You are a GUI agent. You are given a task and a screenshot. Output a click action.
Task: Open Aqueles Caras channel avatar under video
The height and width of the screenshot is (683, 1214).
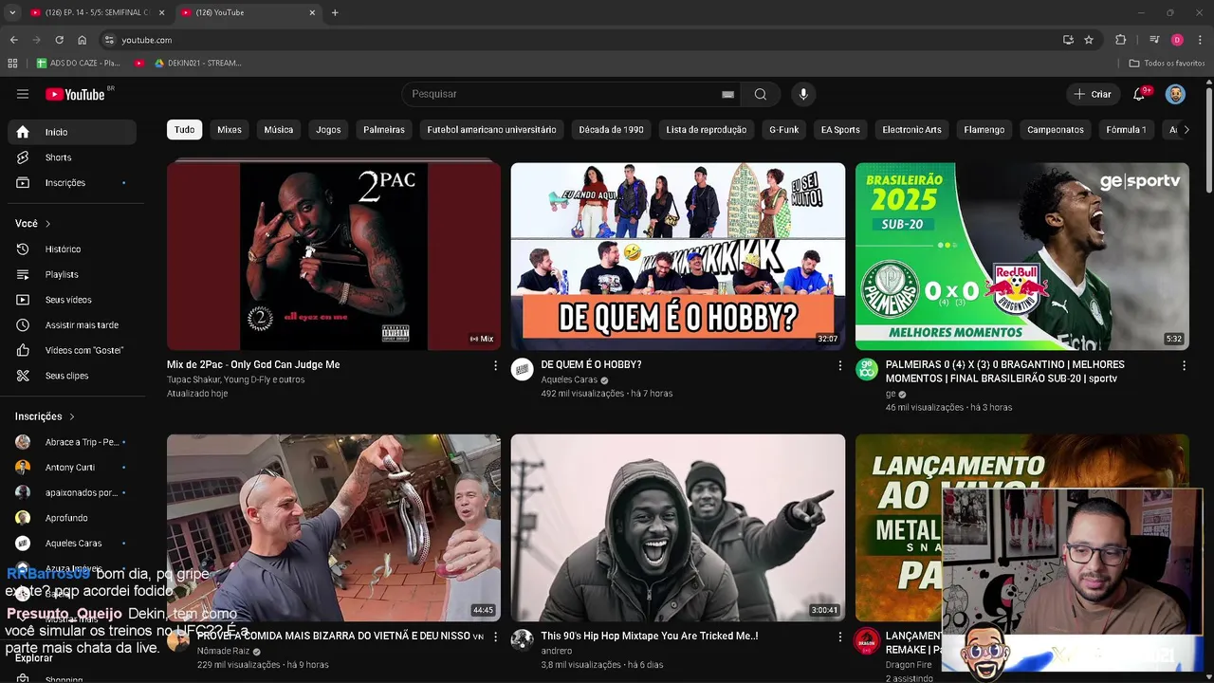523,369
